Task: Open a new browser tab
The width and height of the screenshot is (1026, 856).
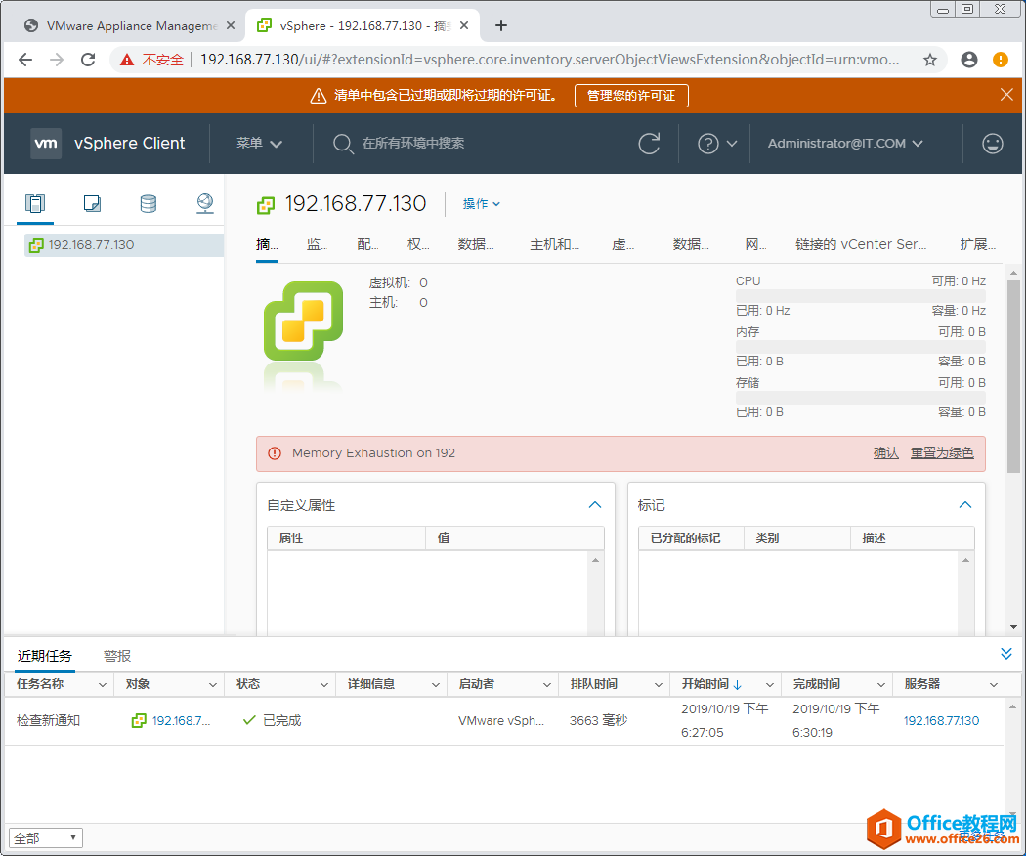Action: (x=500, y=25)
